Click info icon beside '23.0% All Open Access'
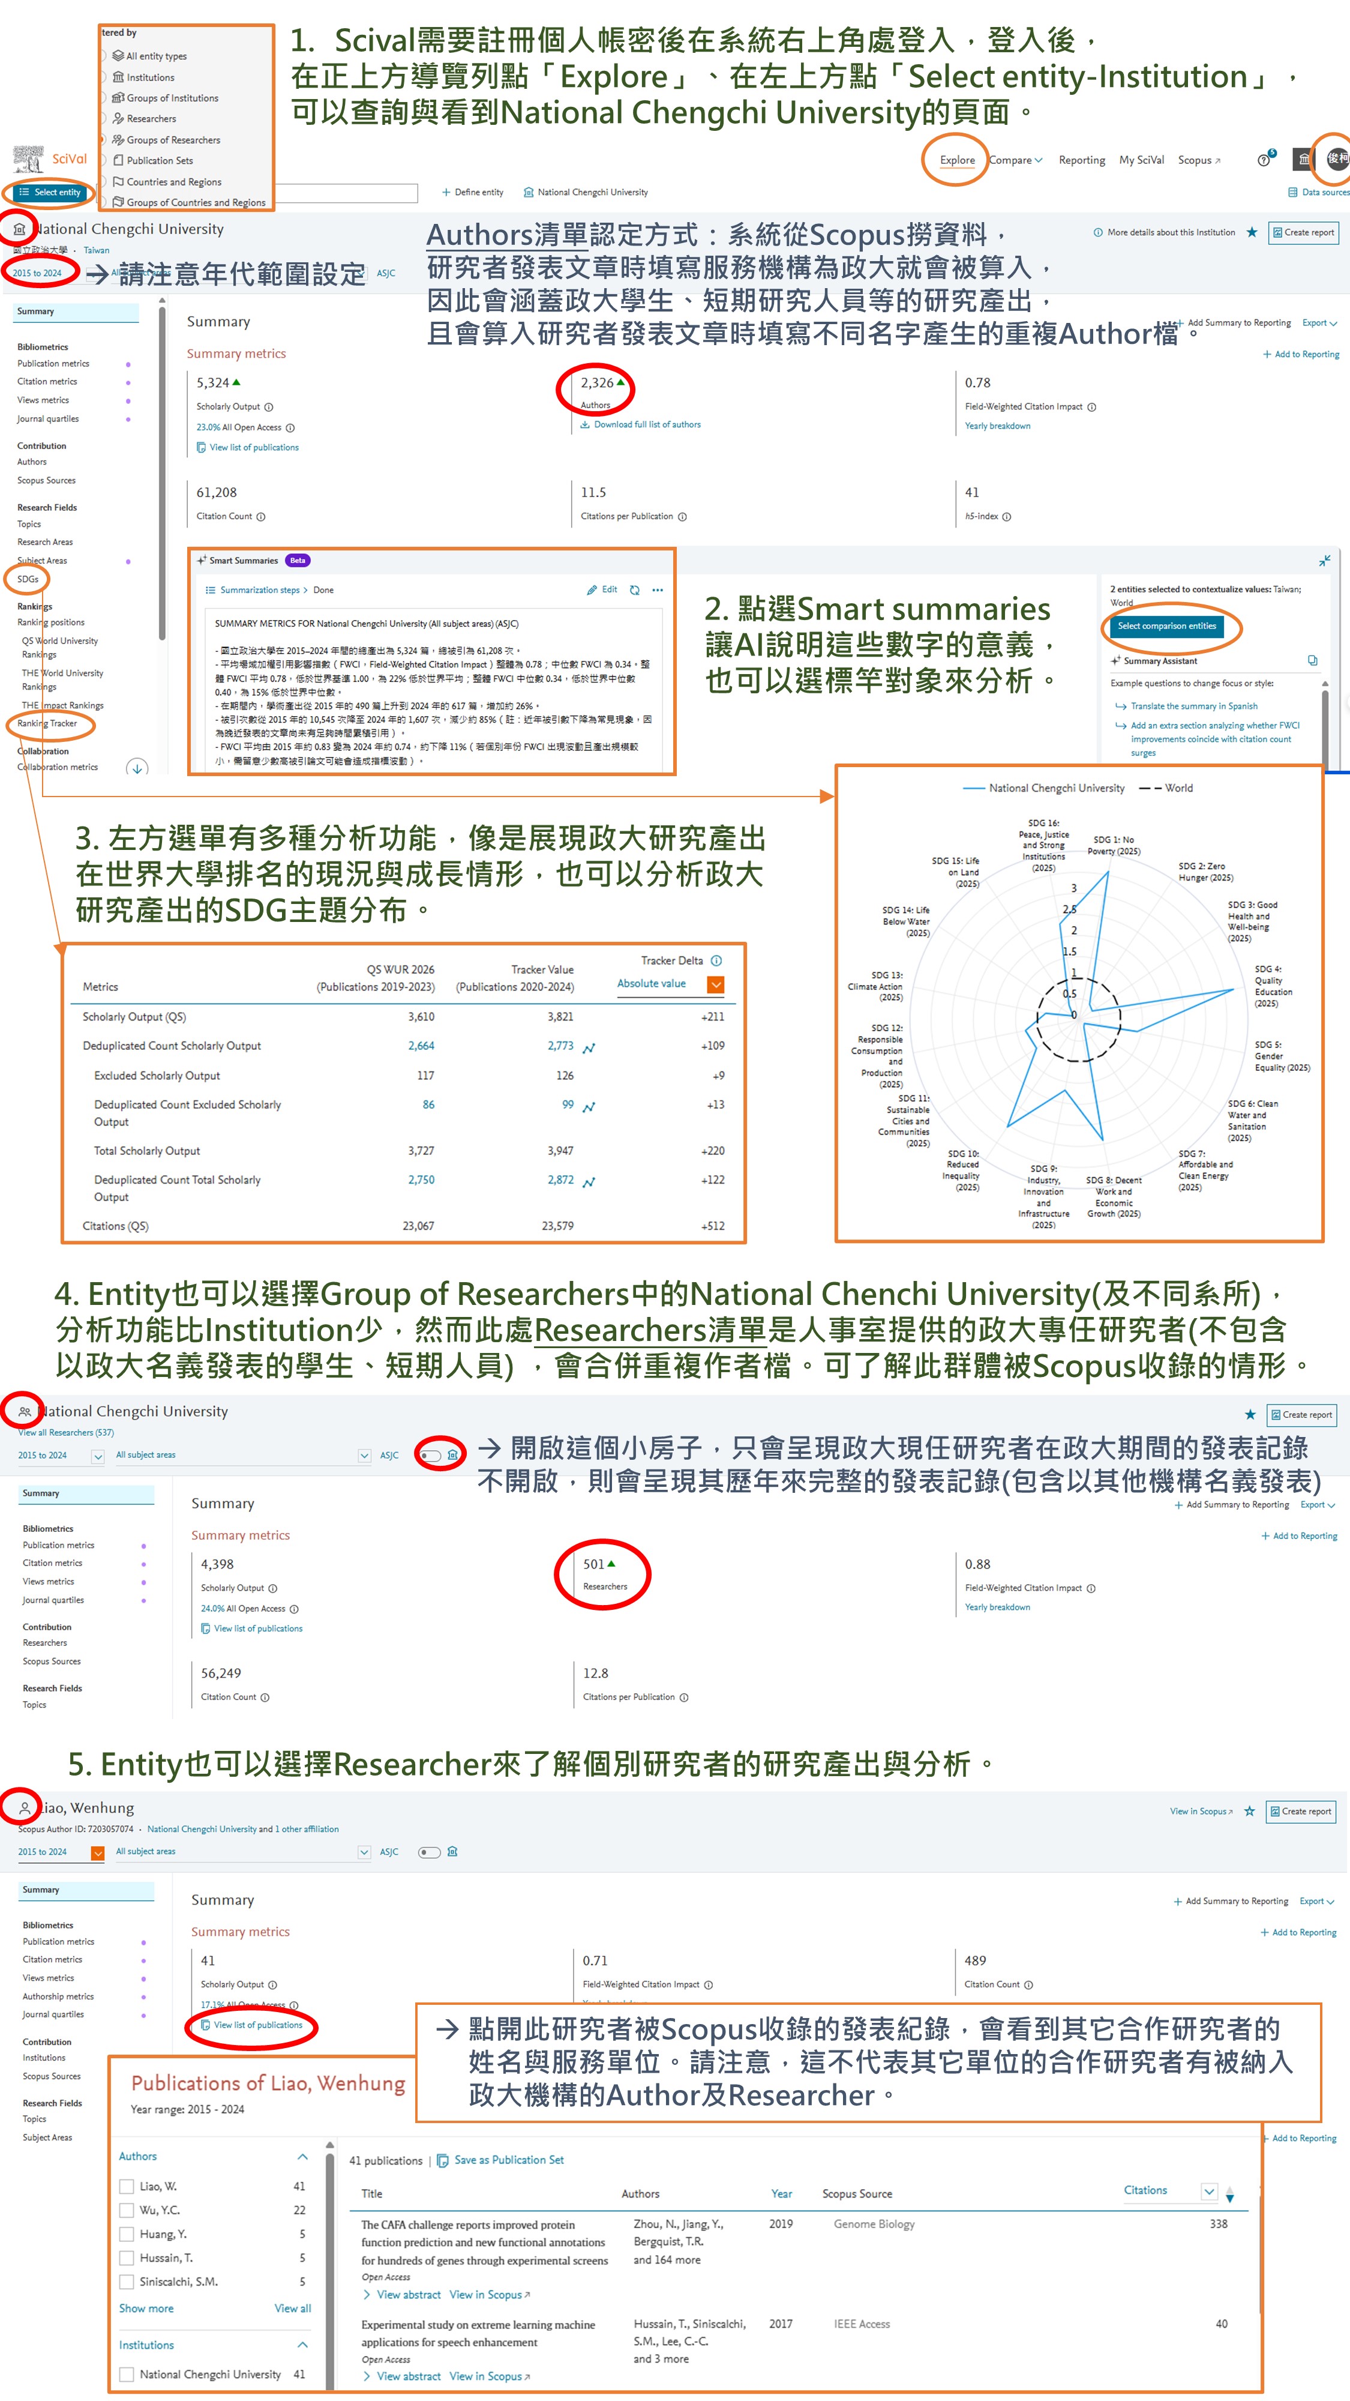 290,428
